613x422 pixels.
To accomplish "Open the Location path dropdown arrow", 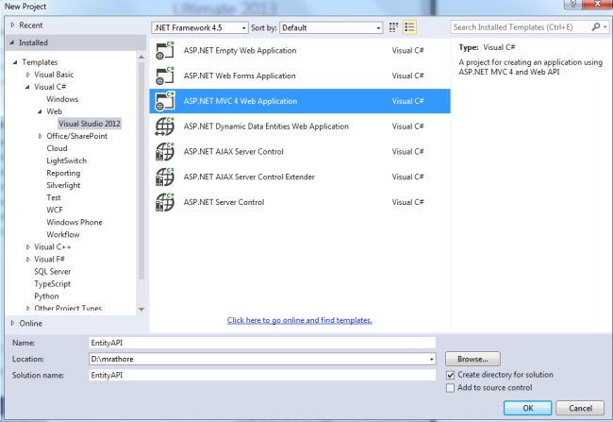I will pos(431,359).
